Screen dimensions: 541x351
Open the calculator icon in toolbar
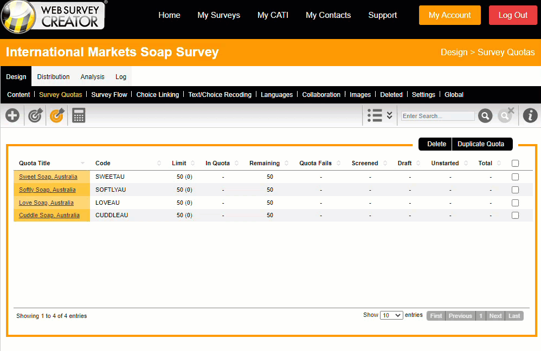[x=79, y=115]
